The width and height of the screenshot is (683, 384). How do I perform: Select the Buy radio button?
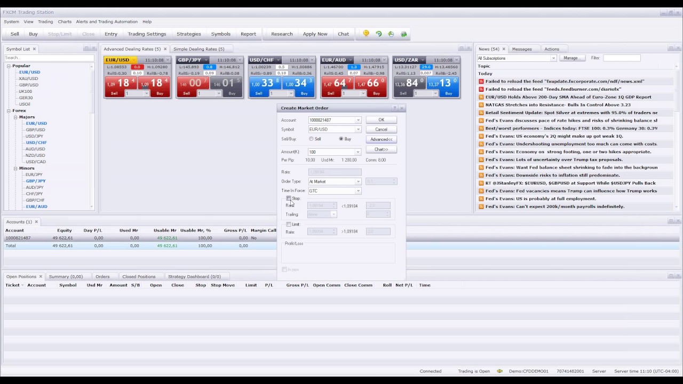pyautogui.click(x=341, y=139)
